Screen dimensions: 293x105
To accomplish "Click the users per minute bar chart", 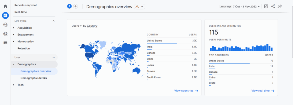I will point(241,48).
